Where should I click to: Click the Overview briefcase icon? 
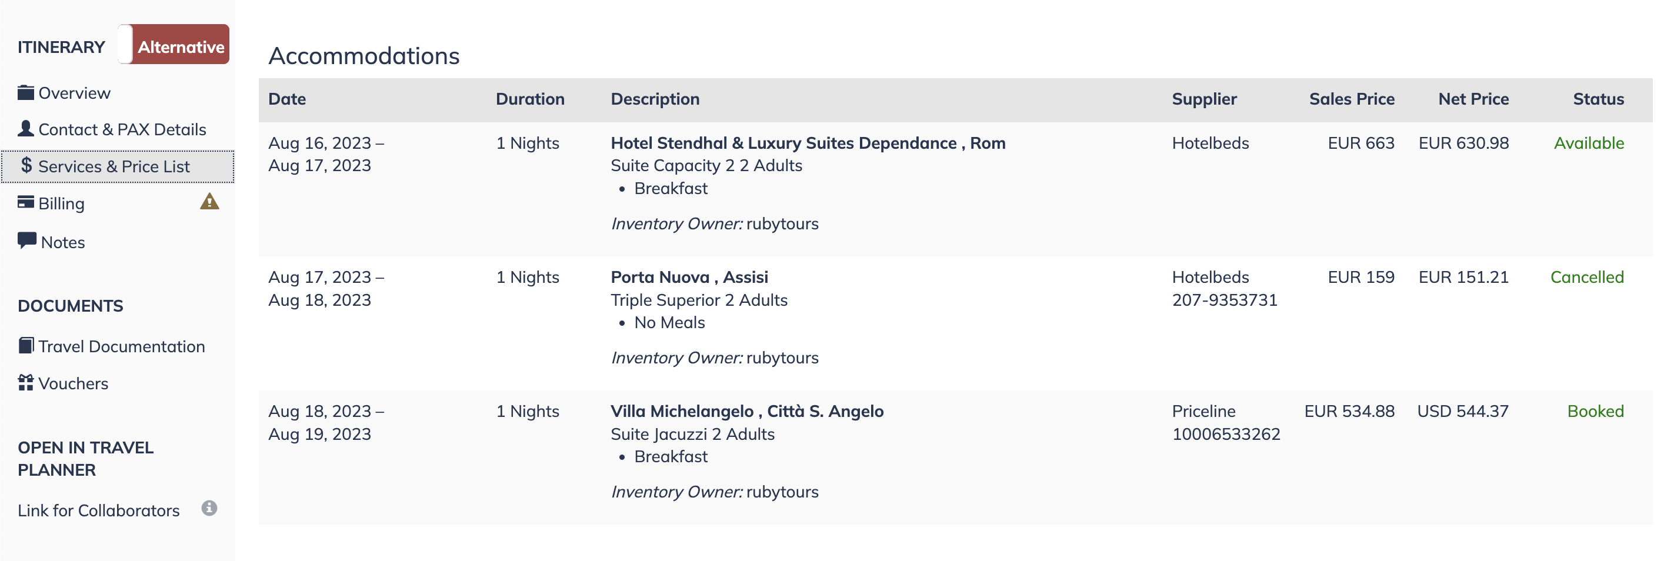[x=26, y=92]
